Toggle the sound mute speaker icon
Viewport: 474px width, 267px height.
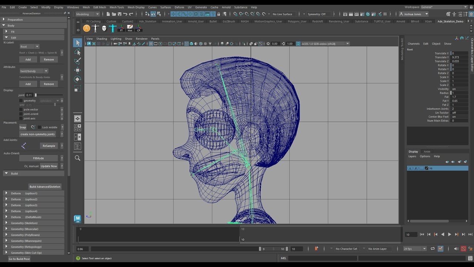pos(456,249)
